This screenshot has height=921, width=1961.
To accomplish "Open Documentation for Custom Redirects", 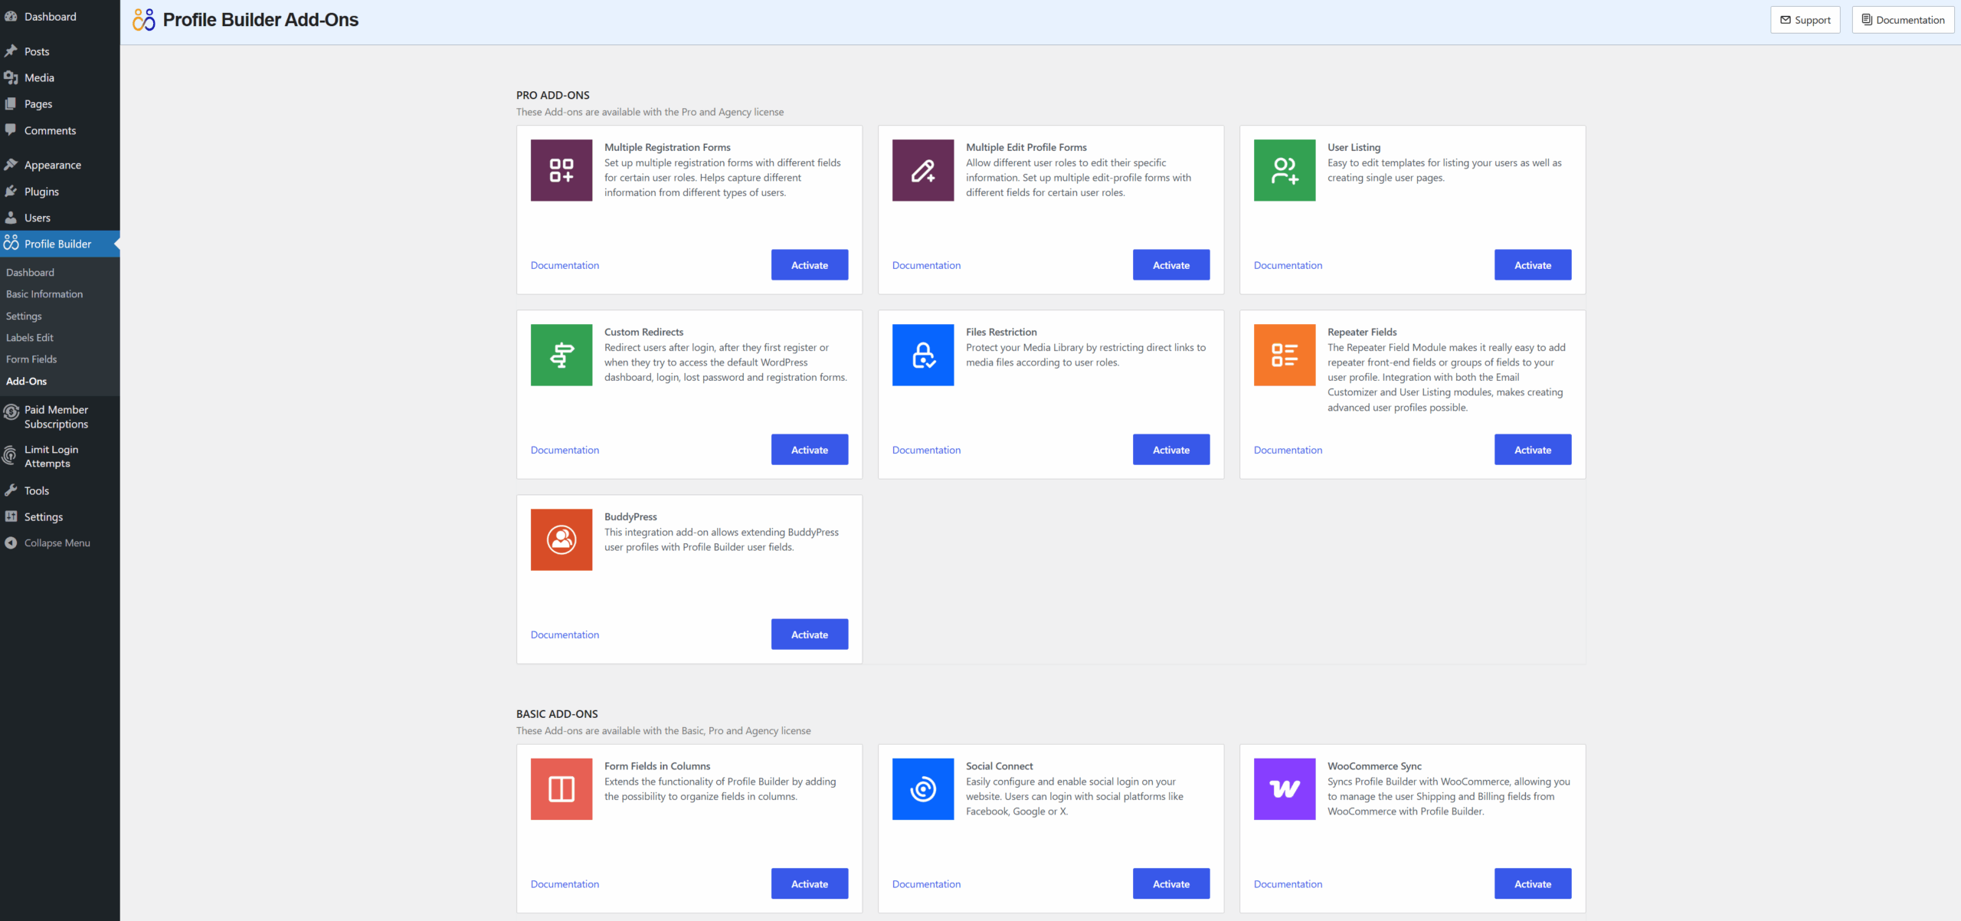I will point(564,450).
